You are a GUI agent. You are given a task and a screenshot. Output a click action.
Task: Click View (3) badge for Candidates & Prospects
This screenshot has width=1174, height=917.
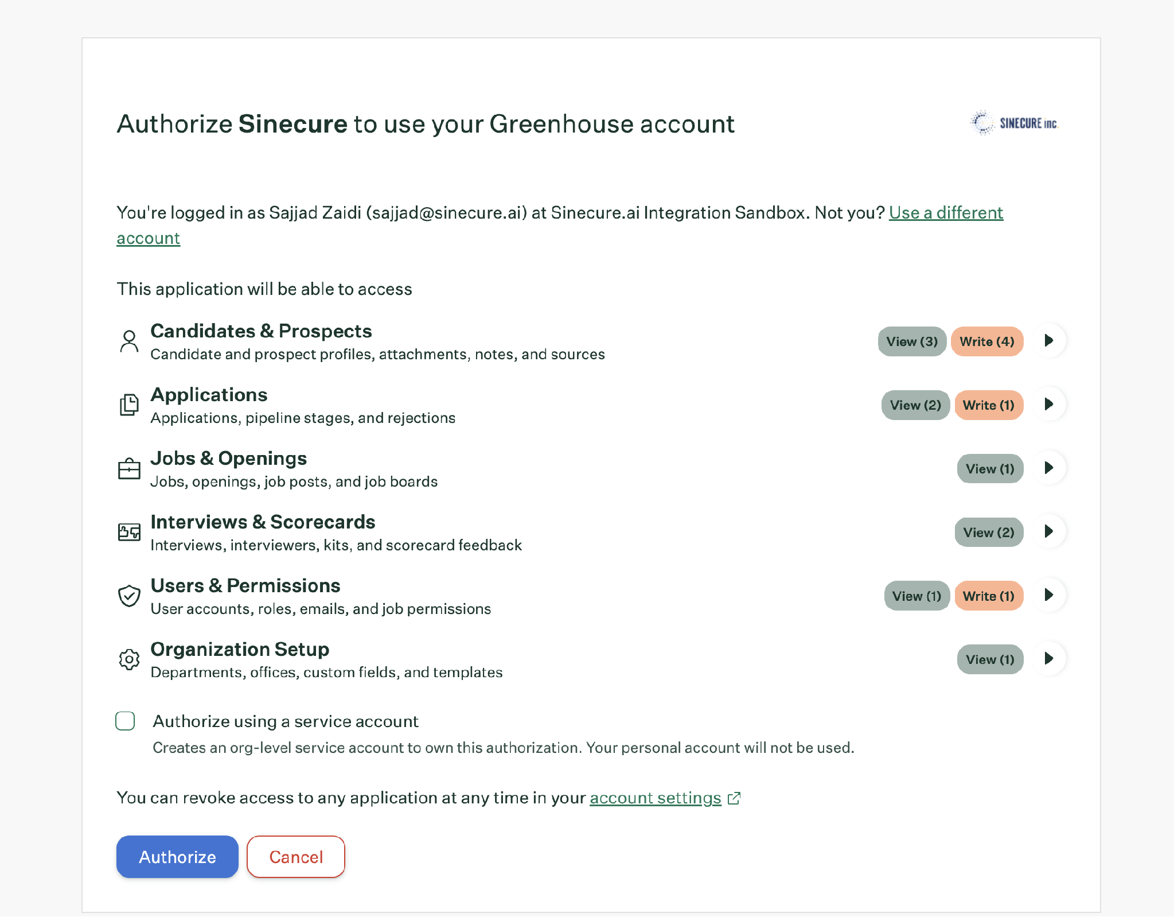click(x=912, y=341)
